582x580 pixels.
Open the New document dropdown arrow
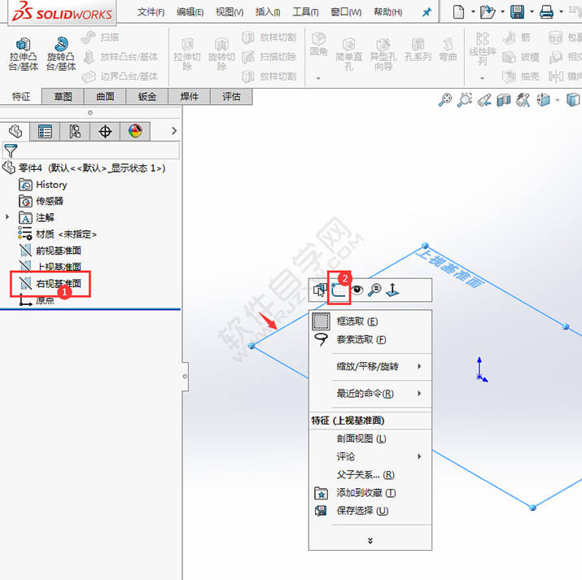[x=473, y=12]
